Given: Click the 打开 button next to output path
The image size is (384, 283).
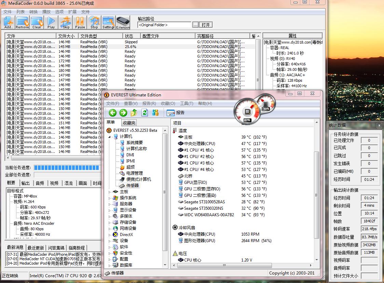Looking at the screenshot, I should (x=206, y=25).
